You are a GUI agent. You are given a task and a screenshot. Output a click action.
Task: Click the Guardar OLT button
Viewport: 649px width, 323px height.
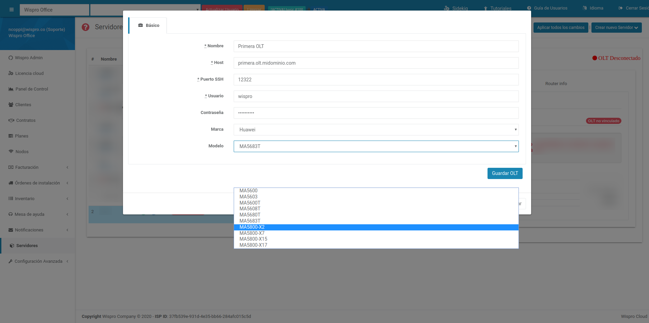click(505, 173)
